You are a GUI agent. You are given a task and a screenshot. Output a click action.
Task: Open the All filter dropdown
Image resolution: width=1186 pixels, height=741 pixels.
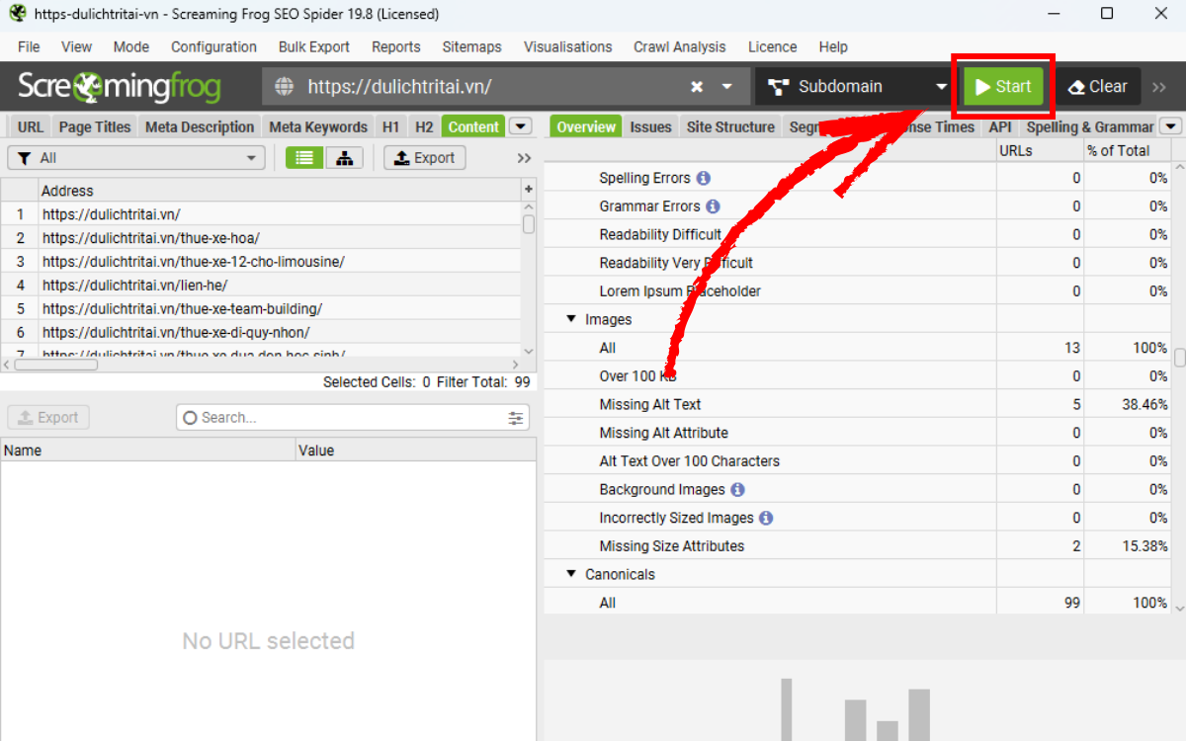point(136,158)
